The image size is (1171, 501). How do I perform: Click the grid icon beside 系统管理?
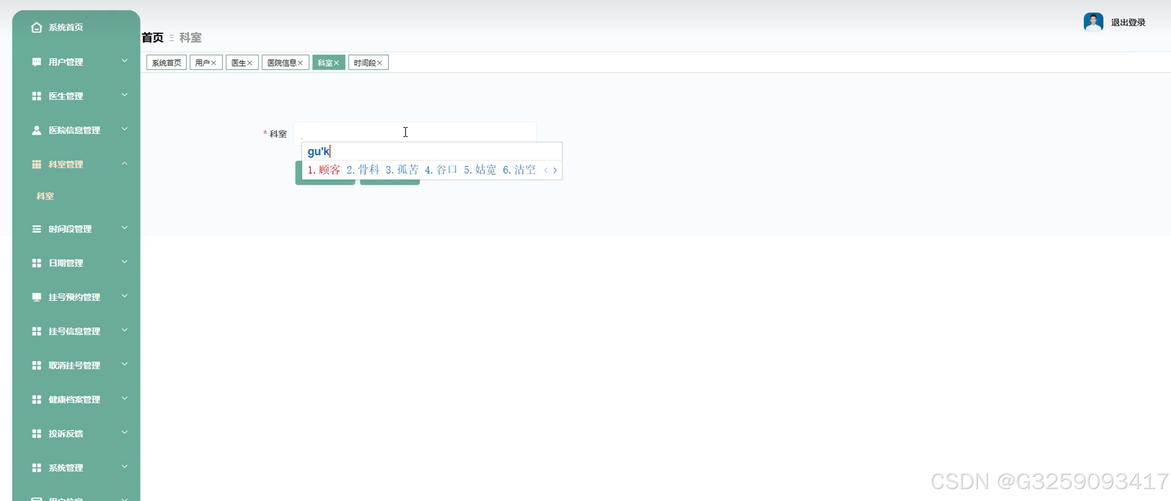click(36, 467)
